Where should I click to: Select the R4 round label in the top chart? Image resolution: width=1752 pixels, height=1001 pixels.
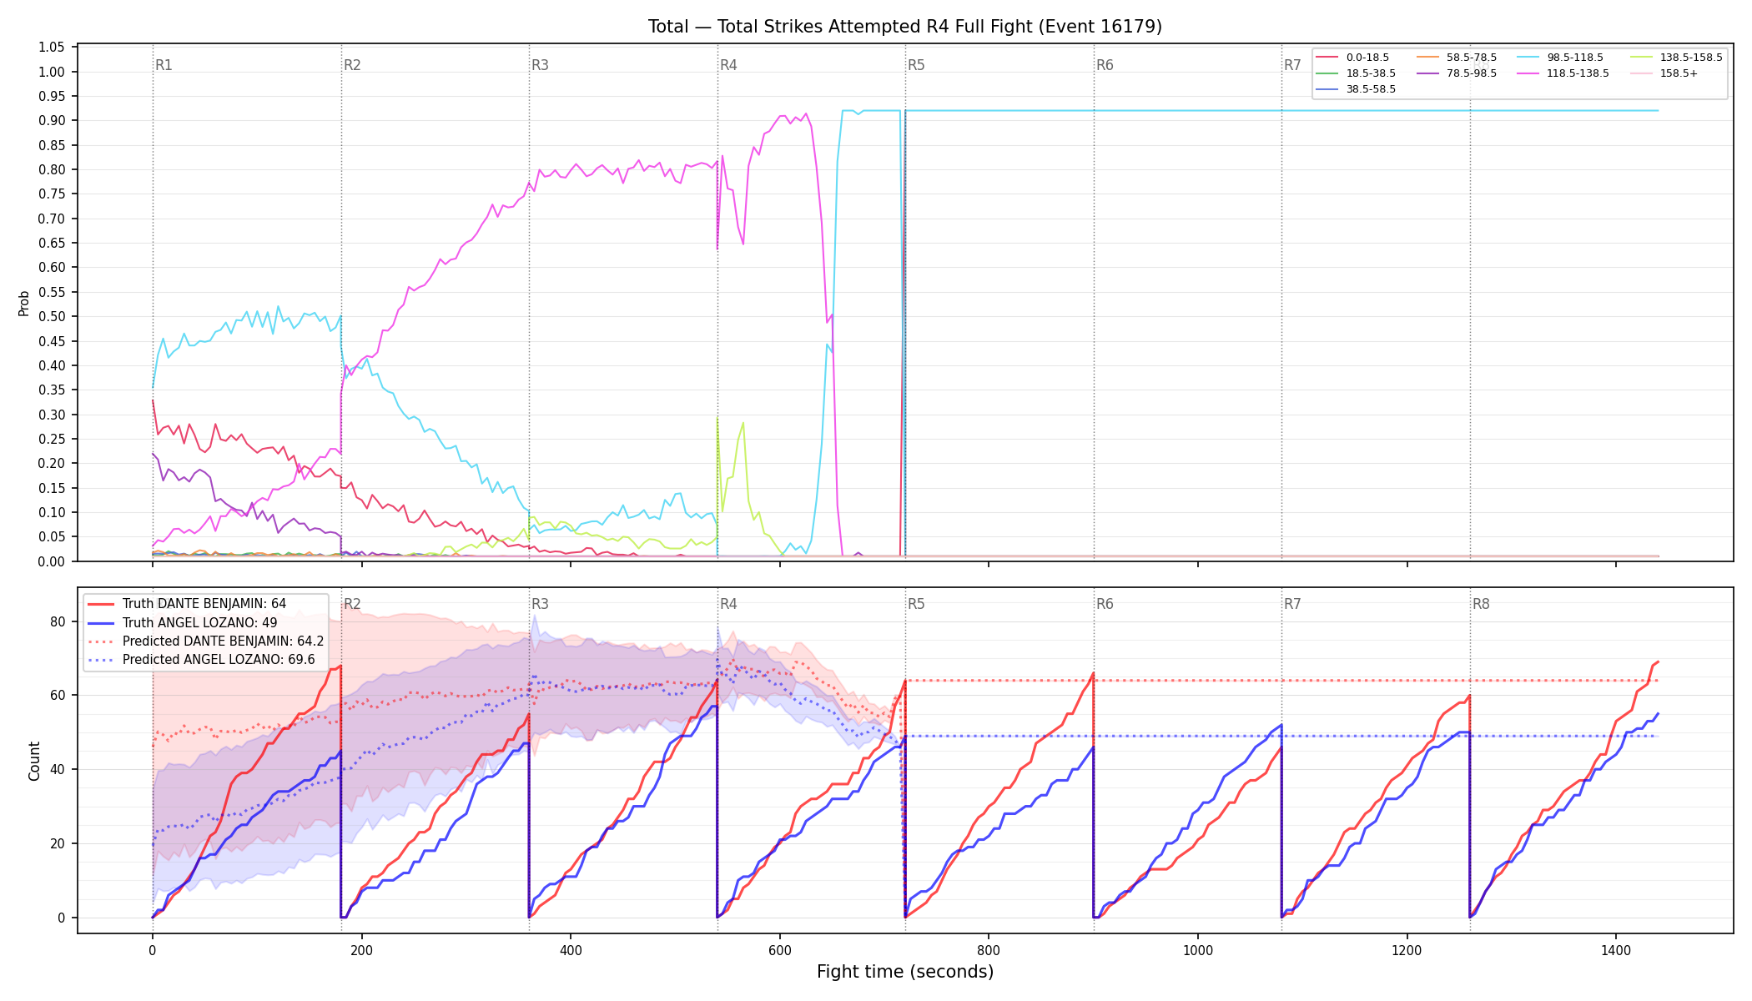[x=728, y=65]
